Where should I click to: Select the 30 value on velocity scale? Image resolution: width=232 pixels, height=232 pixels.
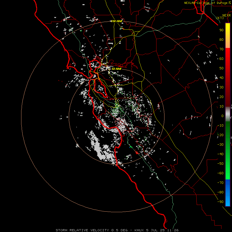coord(221,87)
